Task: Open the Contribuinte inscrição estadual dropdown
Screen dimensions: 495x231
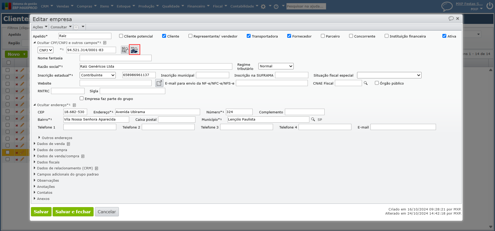Action: [x=98, y=75]
